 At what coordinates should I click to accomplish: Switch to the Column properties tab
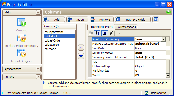click(x=101, y=27)
